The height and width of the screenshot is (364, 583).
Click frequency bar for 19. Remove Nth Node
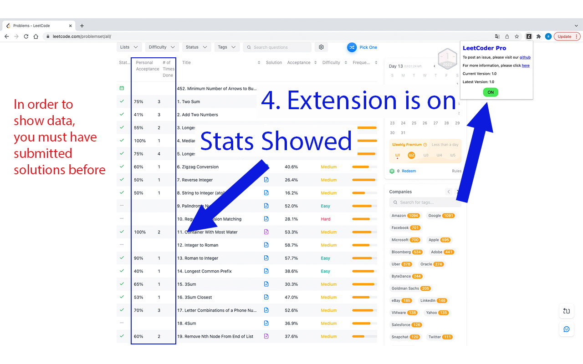[364, 336]
